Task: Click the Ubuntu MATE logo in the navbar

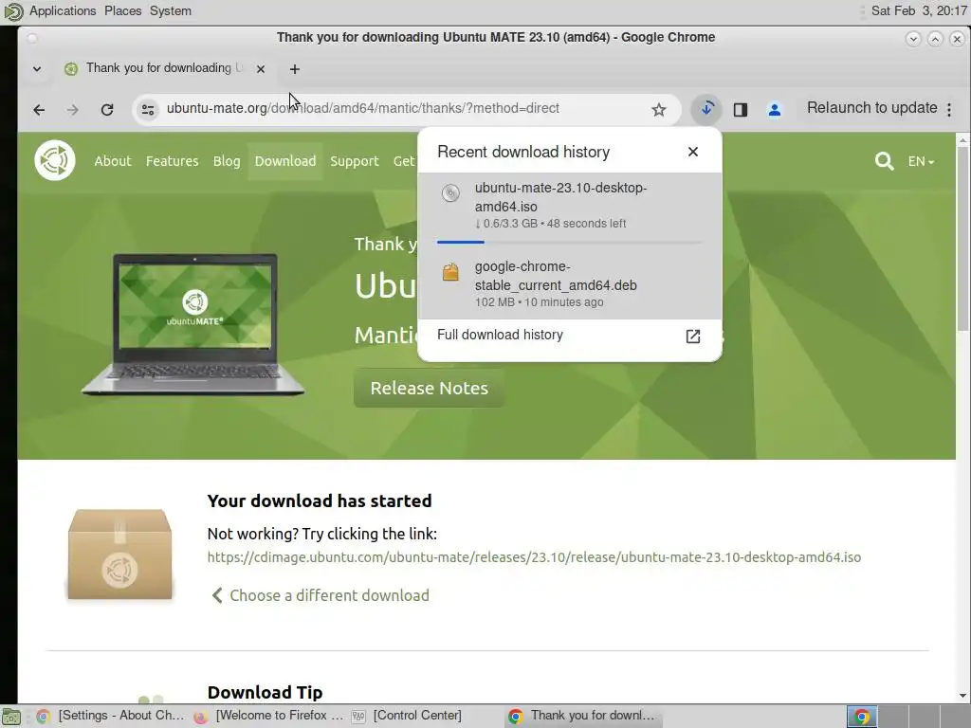Action: pos(55,160)
